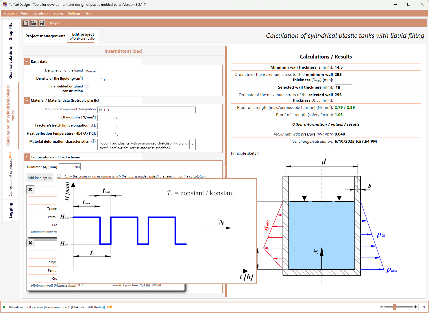Click the Open project folder icon

34,23
